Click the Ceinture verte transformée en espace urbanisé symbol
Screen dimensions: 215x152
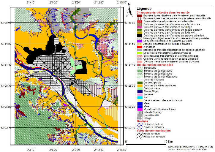pyautogui.click(x=140, y=59)
